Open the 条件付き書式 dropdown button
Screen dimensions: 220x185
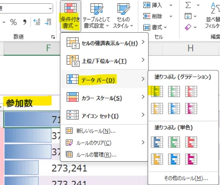70,16
